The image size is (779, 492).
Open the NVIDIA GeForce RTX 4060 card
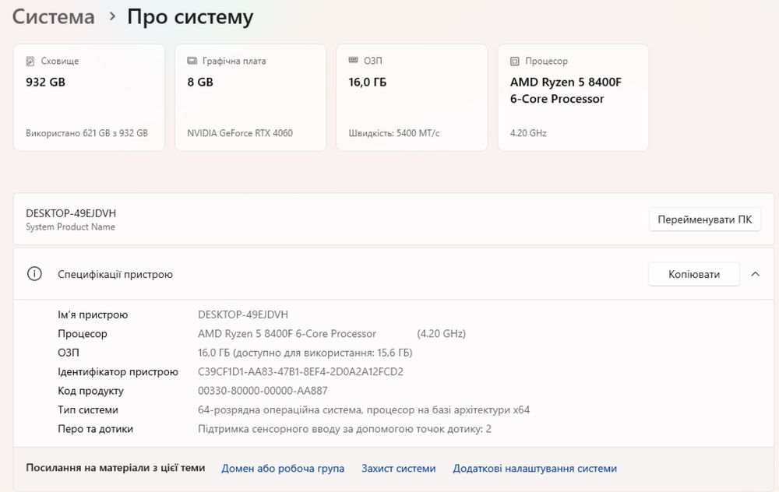click(x=250, y=97)
